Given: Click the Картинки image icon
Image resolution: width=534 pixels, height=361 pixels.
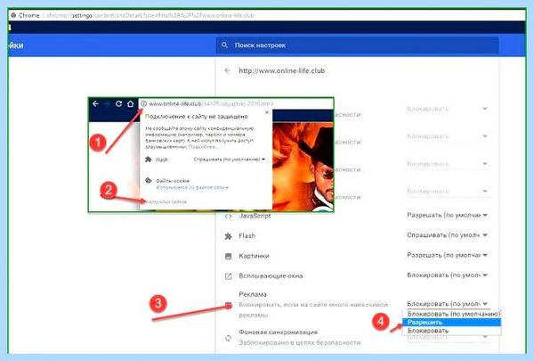Looking at the screenshot, I should point(228,256).
